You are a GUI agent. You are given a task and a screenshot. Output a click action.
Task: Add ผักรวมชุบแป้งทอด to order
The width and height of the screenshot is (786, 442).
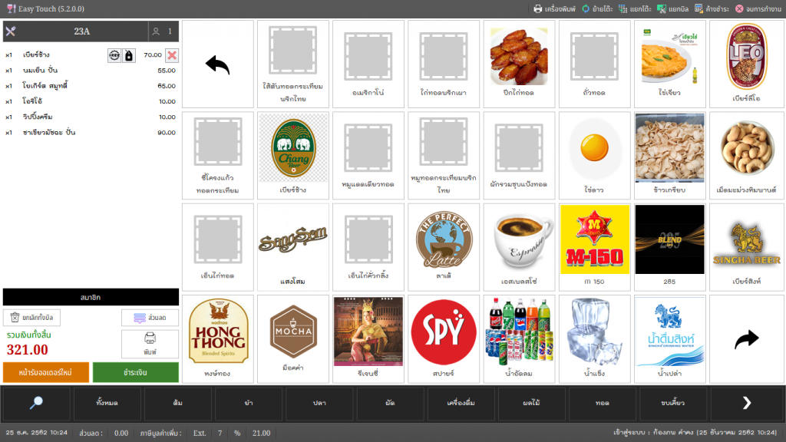click(x=519, y=156)
